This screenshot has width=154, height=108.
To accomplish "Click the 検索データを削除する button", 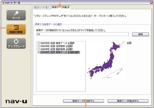I will (x=83, y=101).
